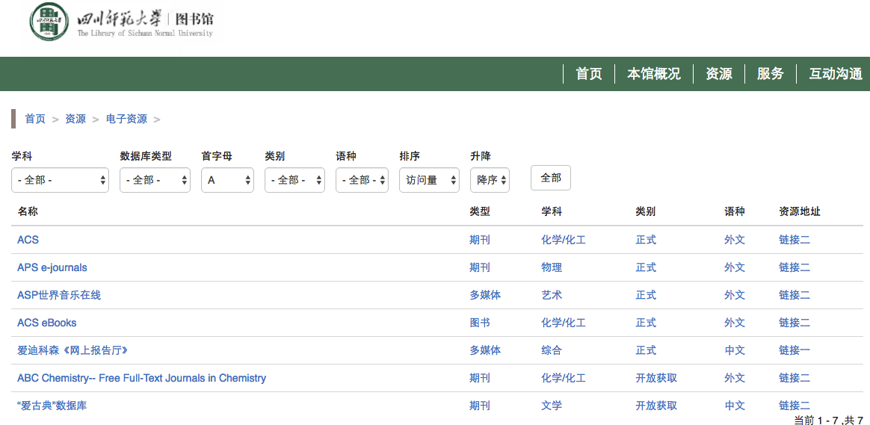
Task: Click 文学 subject in the 爱古典 row
Action: [552, 406]
